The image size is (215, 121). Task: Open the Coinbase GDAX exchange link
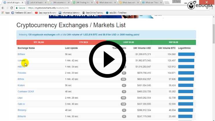26,91
